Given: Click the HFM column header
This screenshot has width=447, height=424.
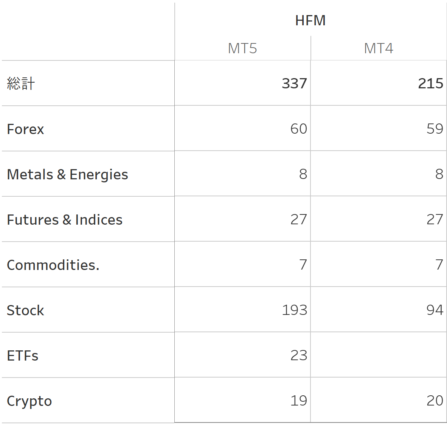Looking at the screenshot, I should (310, 20).
